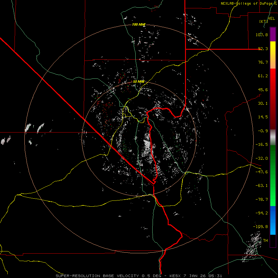Screen dimensions: 278x278
Task: Click the VEL legend title
Action: click(272, 19)
